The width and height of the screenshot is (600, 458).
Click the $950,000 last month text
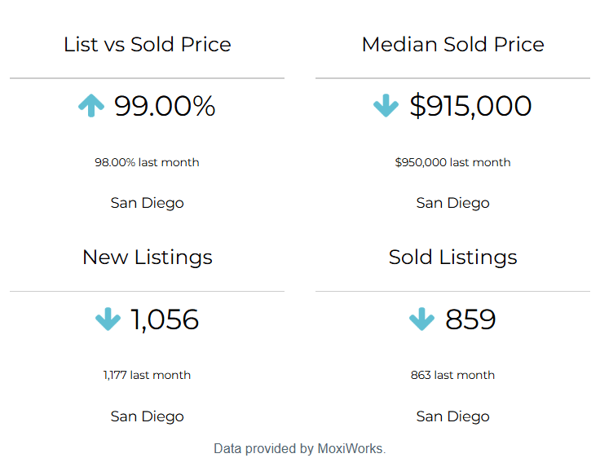tap(452, 162)
